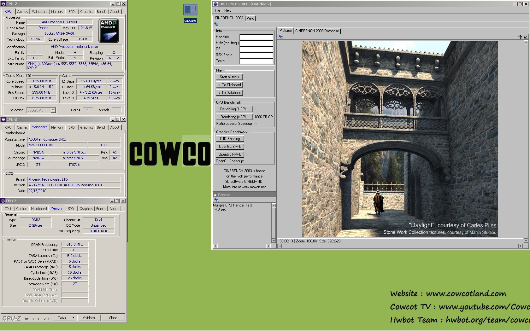The width and height of the screenshot is (530, 331).
Task: Click Start all tests button
Action: (x=229, y=77)
